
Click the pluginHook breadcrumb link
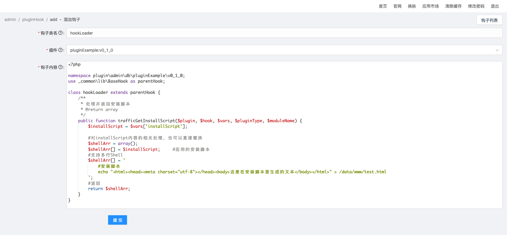point(33,19)
